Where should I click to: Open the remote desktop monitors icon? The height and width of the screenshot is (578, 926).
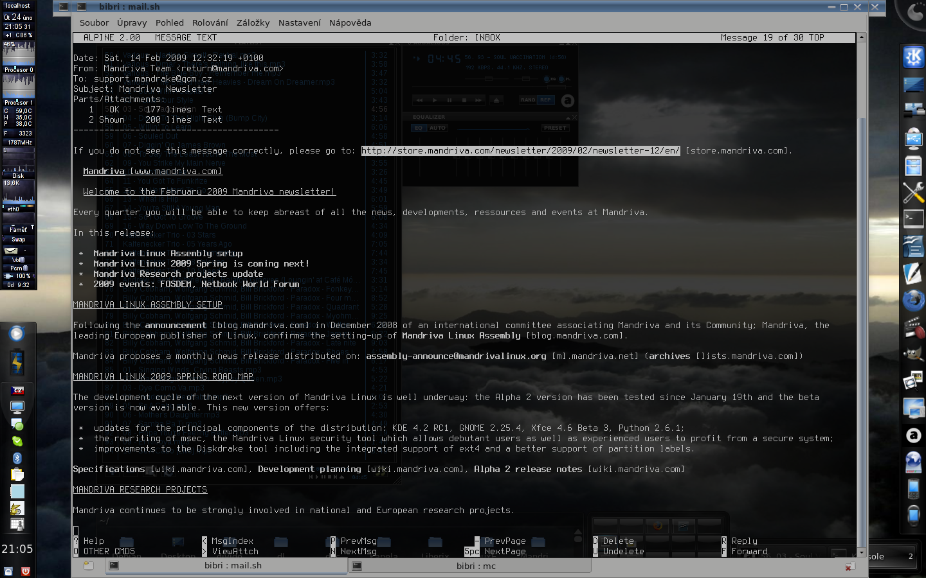(913, 408)
